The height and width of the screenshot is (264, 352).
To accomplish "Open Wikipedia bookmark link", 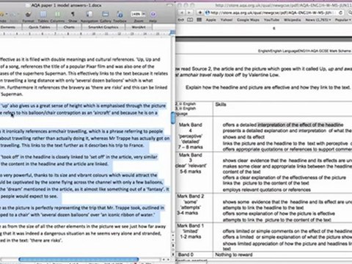I will 292,20.
